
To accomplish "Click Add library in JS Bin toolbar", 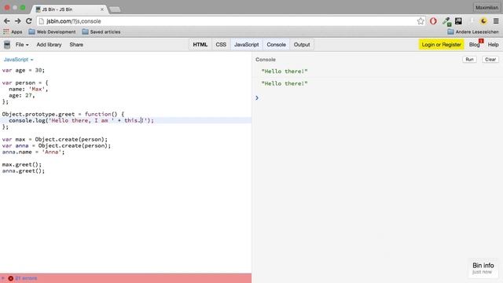I will pyautogui.click(x=49, y=45).
